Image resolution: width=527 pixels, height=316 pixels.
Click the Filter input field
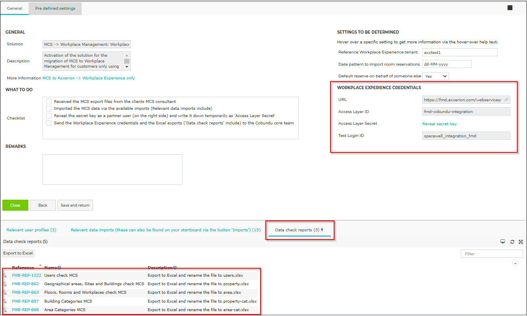click(x=492, y=254)
